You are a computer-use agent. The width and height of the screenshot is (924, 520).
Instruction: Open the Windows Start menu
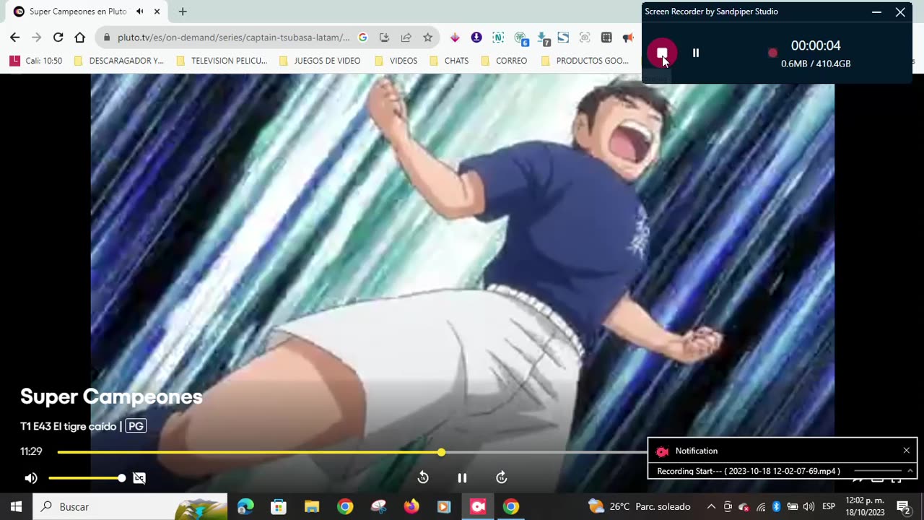(x=16, y=506)
